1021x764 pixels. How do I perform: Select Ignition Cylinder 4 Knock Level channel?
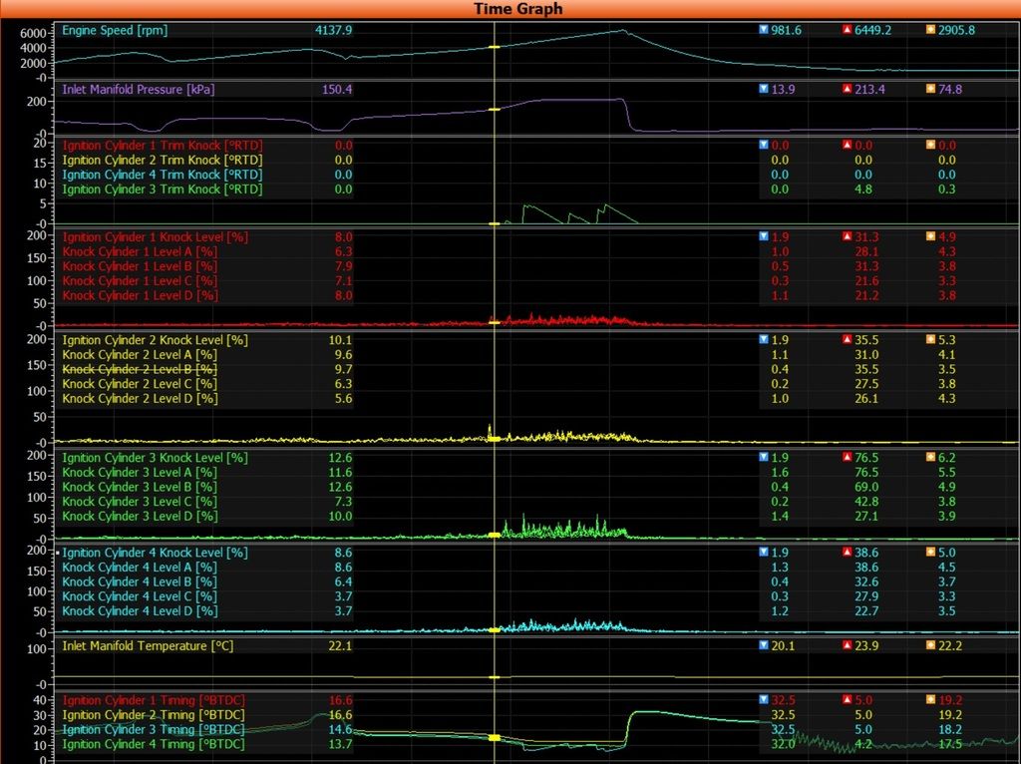coord(155,553)
